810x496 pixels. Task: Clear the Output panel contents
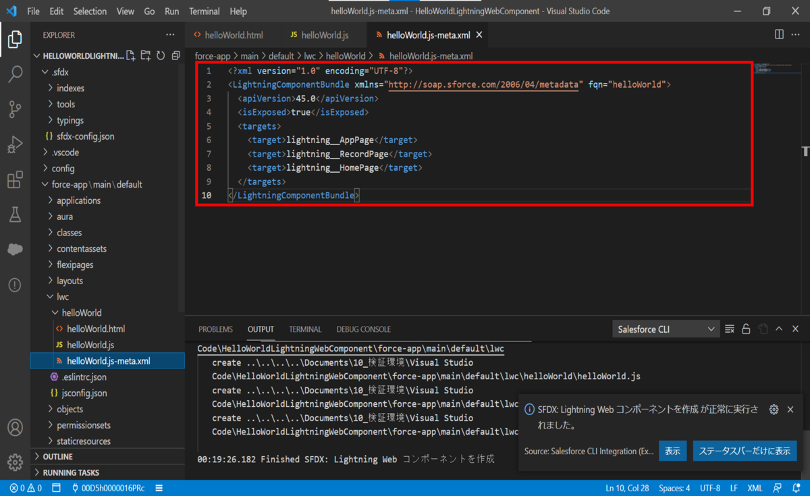coord(730,329)
